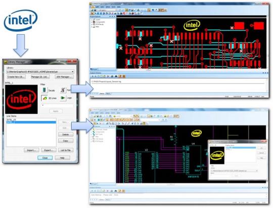This screenshot has width=273, height=208.
Task: Switch to Macro tab in Logic output window
Action: (x=108, y=199)
